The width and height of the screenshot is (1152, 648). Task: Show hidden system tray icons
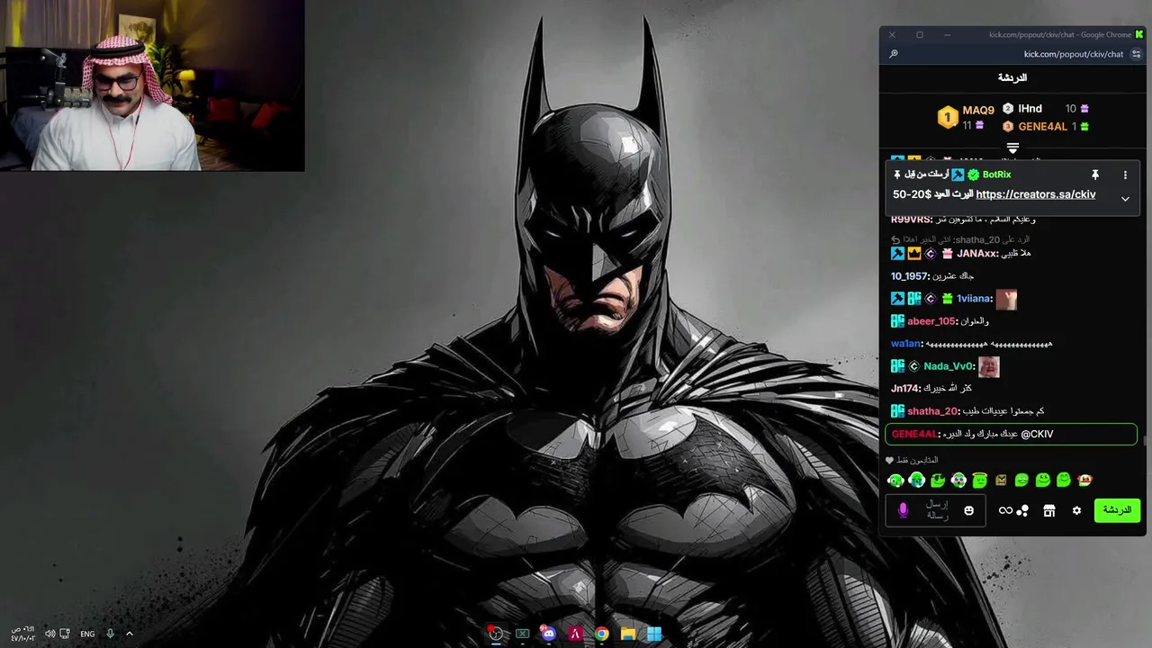[x=129, y=634]
